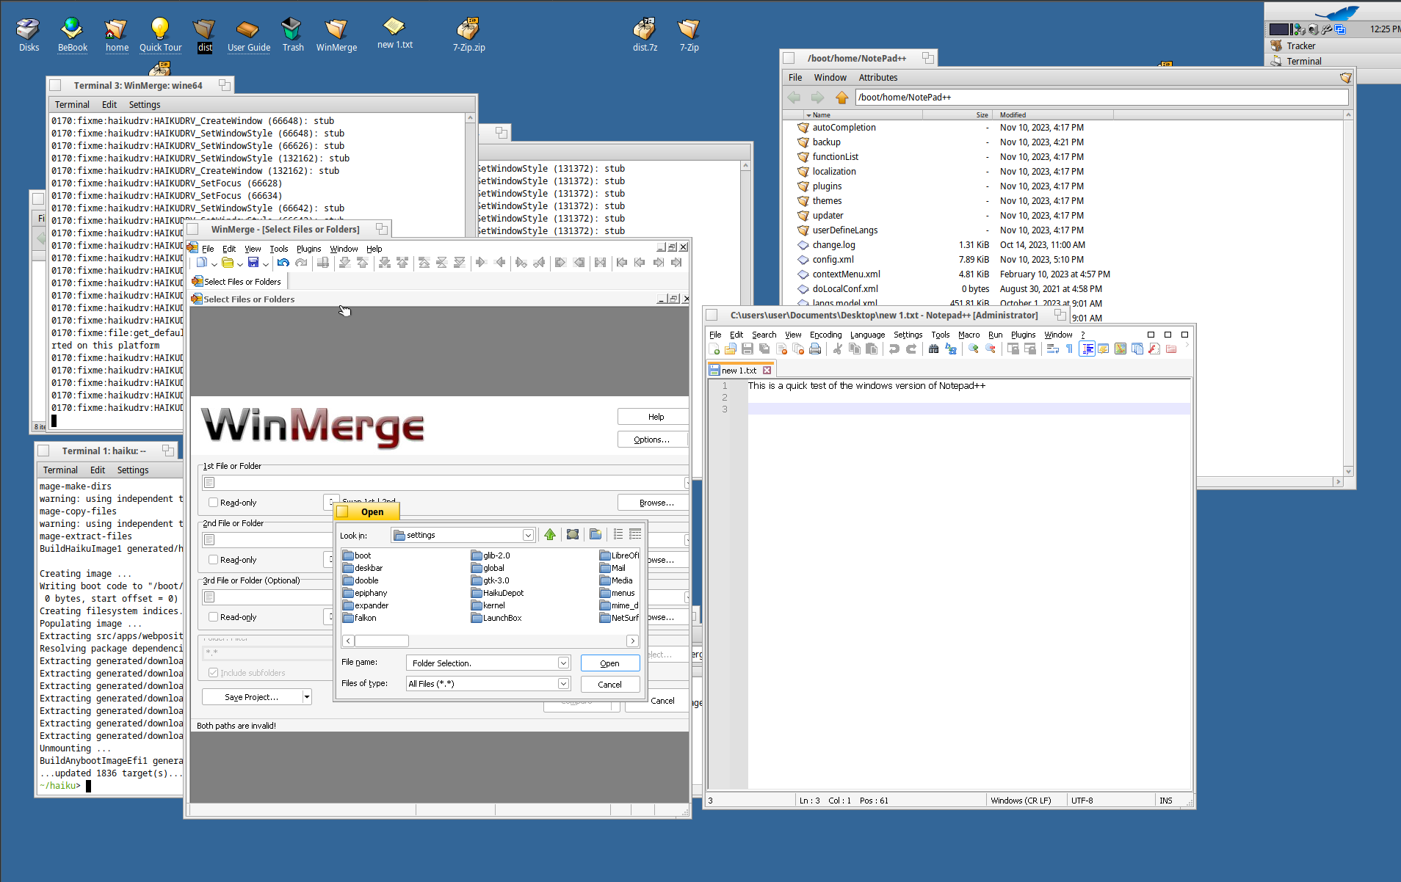
Task: Select config.xml in Tracker window
Action: pos(833,259)
